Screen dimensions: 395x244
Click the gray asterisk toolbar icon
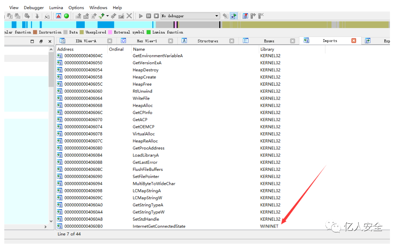(x=114, y=16)
